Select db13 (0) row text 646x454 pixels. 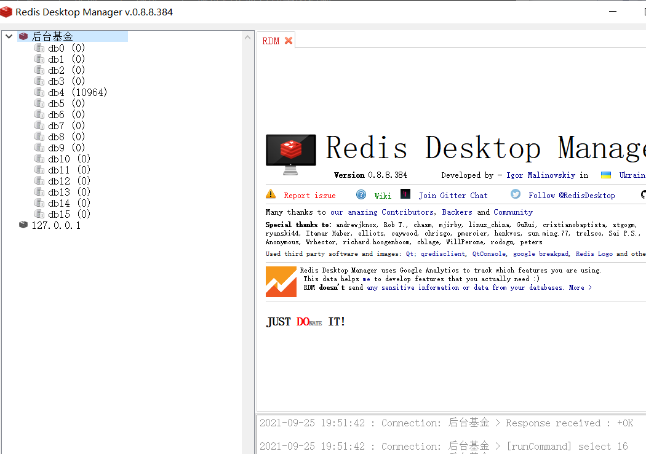(69, 193)
